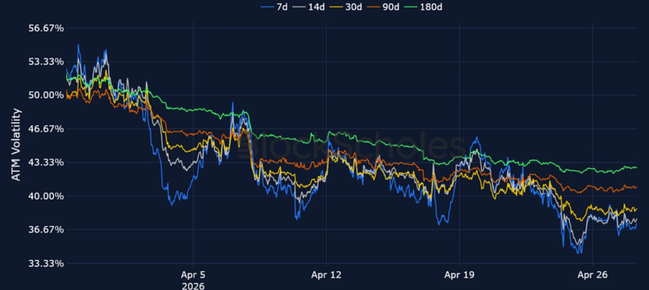
Task: Select the 40.00% y-axis tick label
Action: click(x=45, y=196)
